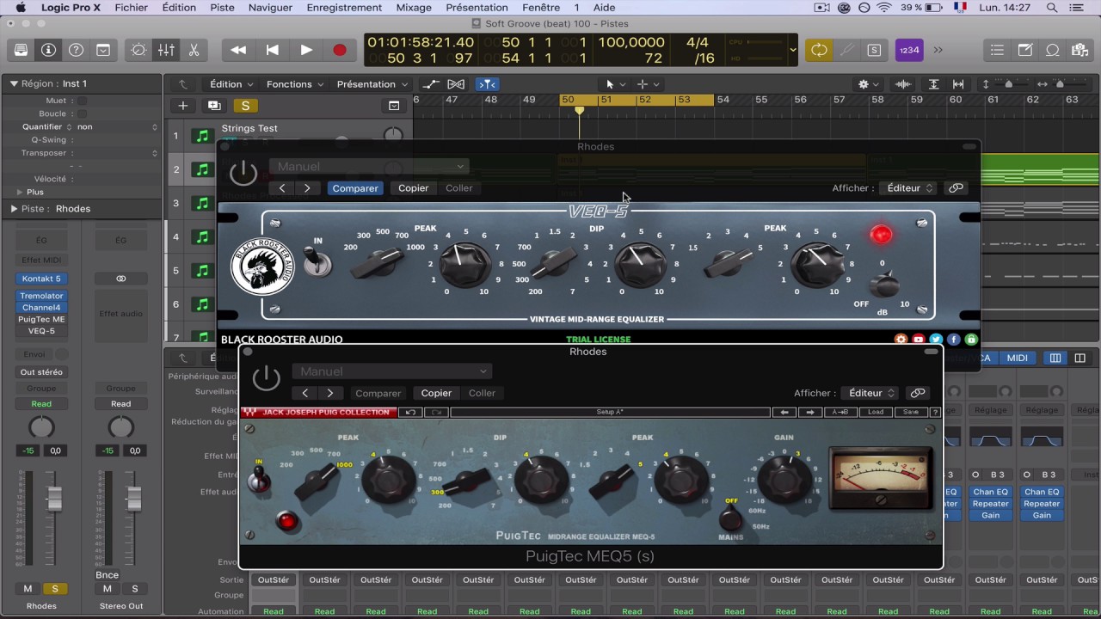Screen dimensions: 1101x619
Task: Open the Mixage menu
Action: pyautogui.click(x=414, y=8)
